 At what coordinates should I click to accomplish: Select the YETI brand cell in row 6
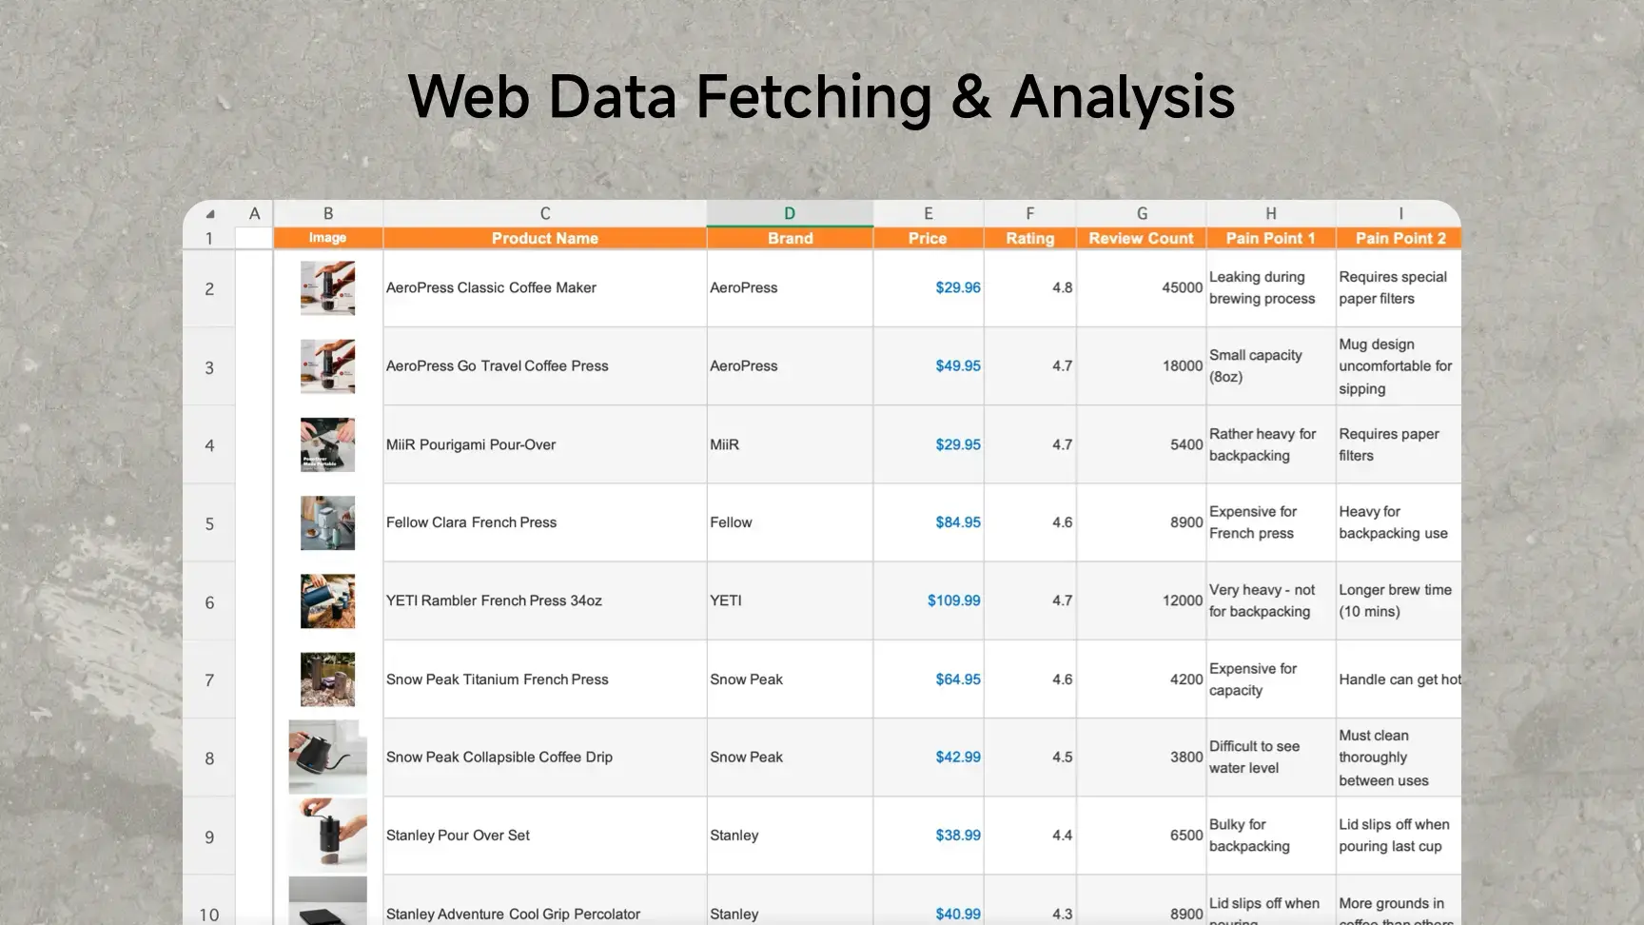(x=789, y=600)
